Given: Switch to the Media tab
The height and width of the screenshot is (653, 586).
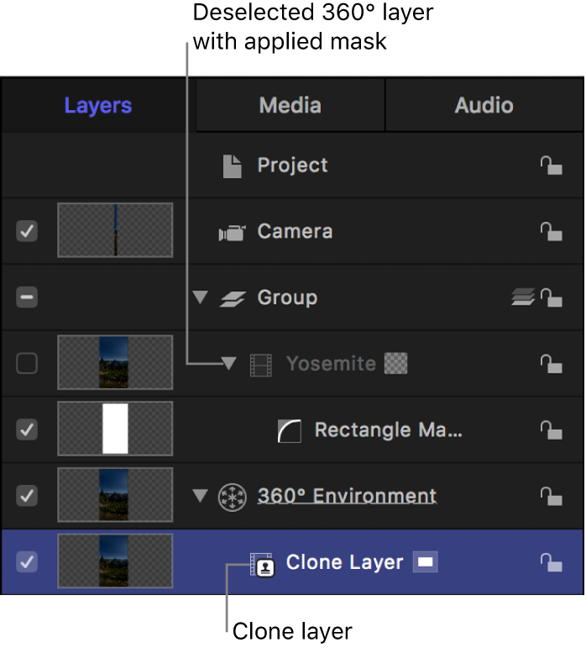Looking at the screenshot, I should point(290,105).
